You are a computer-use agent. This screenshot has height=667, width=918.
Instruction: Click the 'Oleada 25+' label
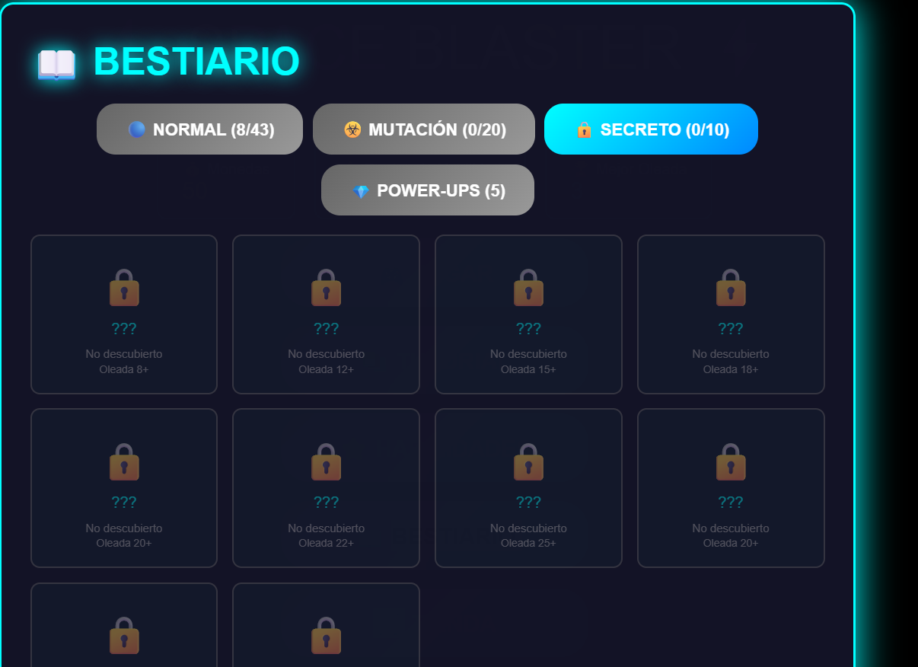pos(528,543)
